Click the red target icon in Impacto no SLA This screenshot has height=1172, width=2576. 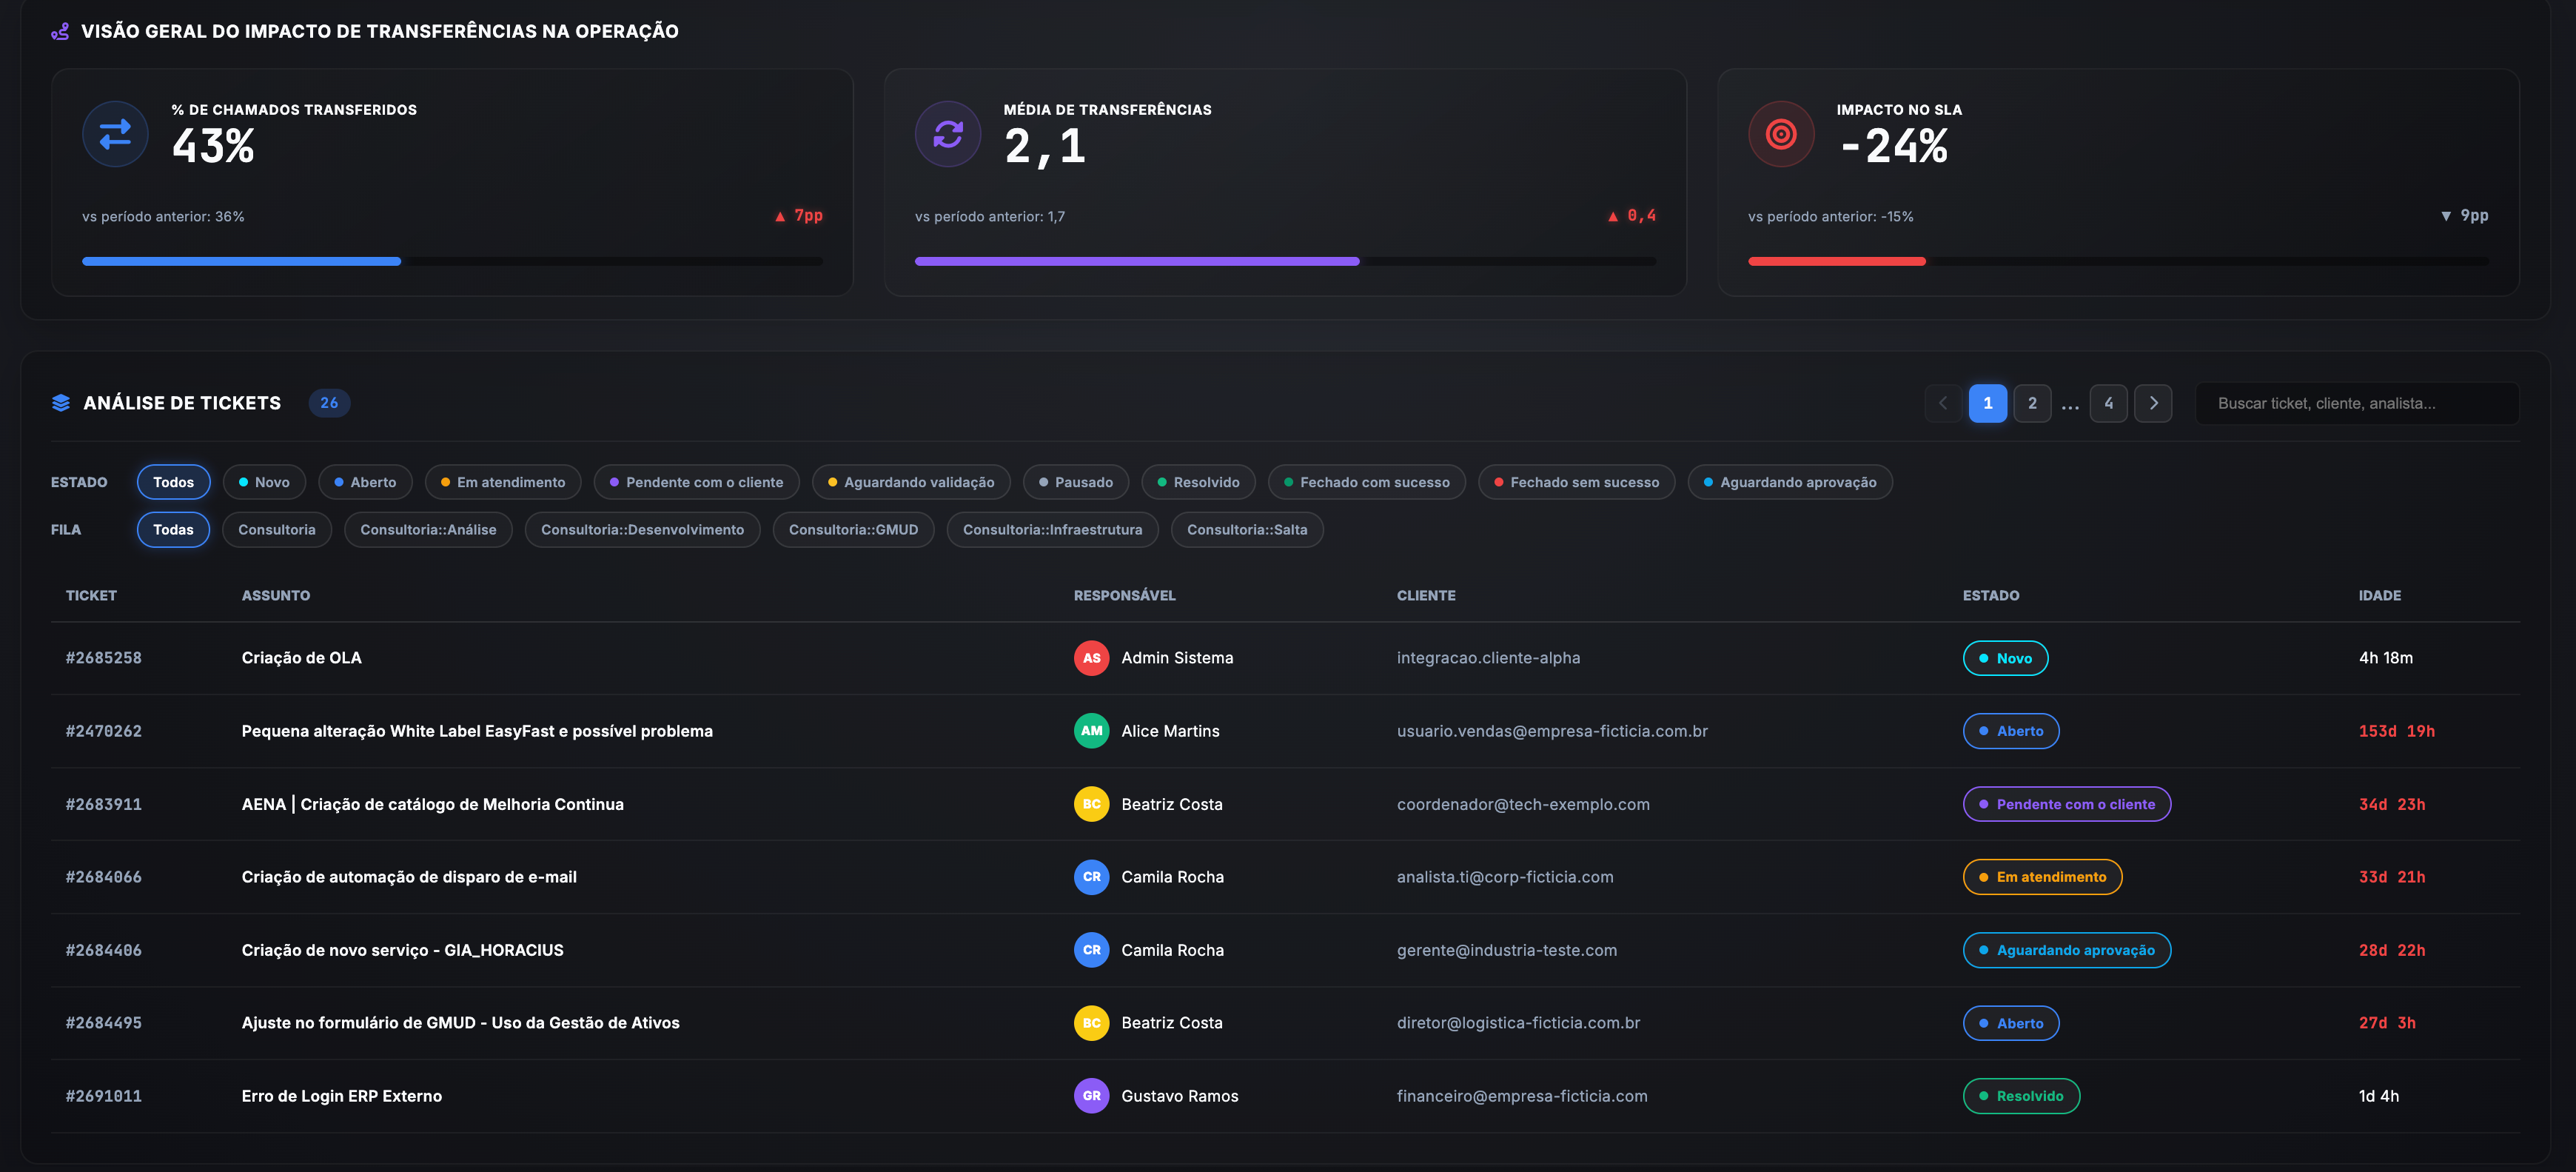click(x=1780, y=134)
